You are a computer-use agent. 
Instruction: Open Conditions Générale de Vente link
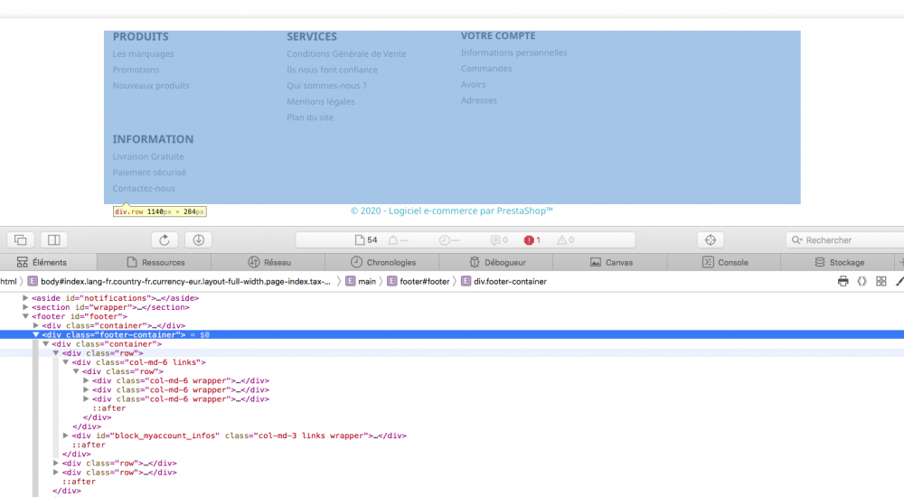point(346,53)
